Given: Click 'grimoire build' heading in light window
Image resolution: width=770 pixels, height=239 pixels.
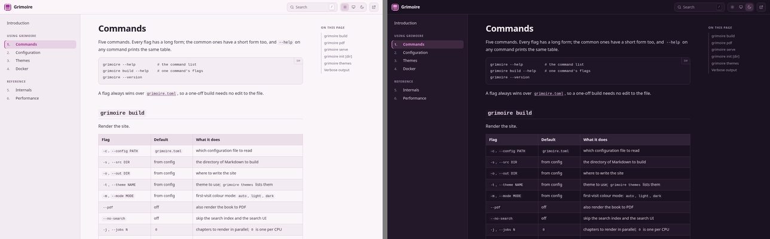Looking at the screenshot, I should 123,113.
